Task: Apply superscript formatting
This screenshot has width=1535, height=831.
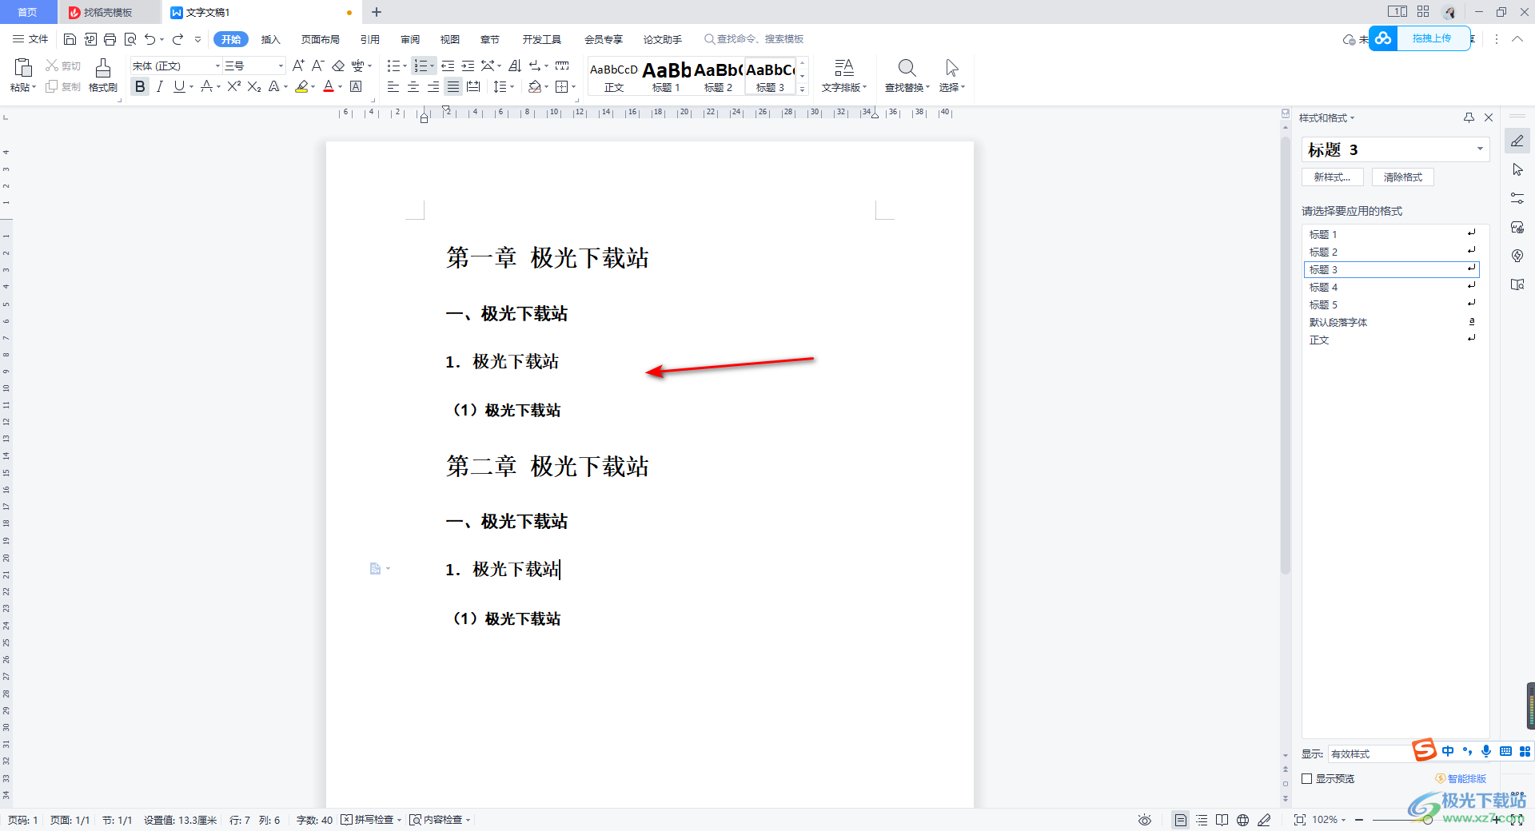Action: [233, 86]
